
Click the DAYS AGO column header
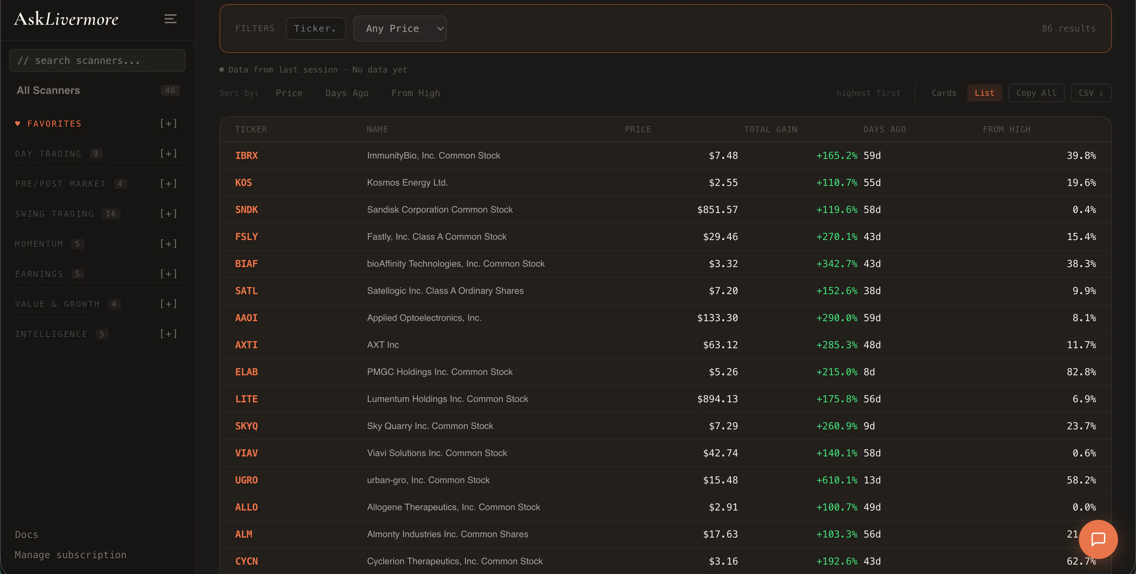coord(884,129)
